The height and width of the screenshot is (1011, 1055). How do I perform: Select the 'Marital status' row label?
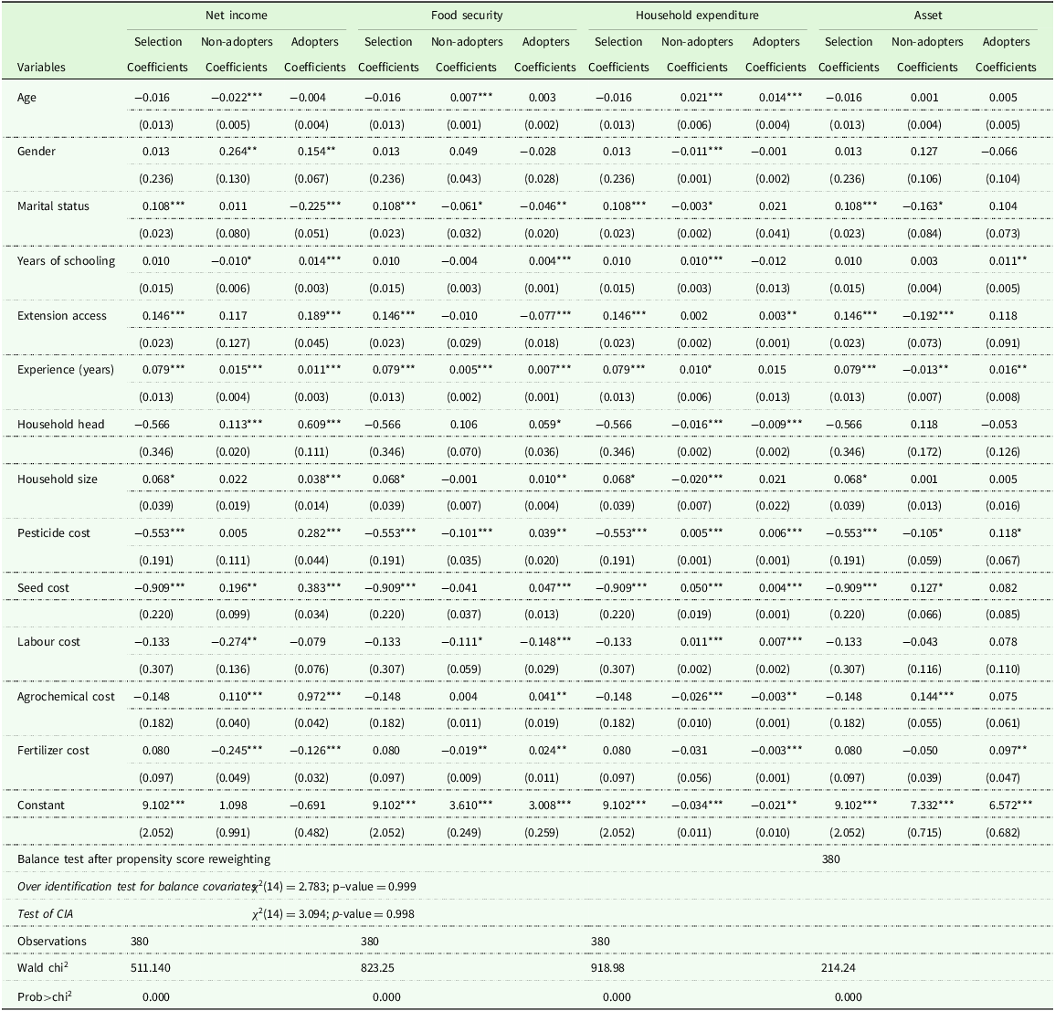coord(53,206)
